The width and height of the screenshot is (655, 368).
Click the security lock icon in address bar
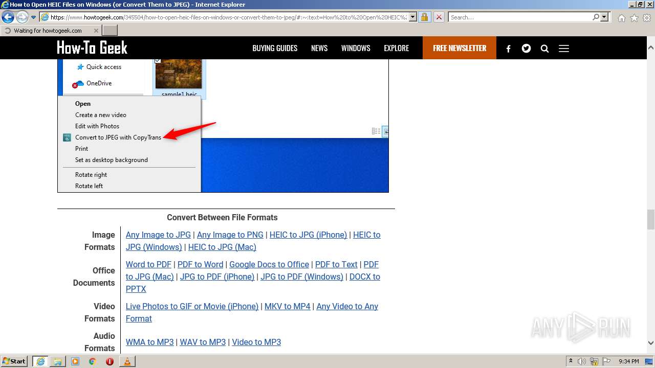pos(424,17)
